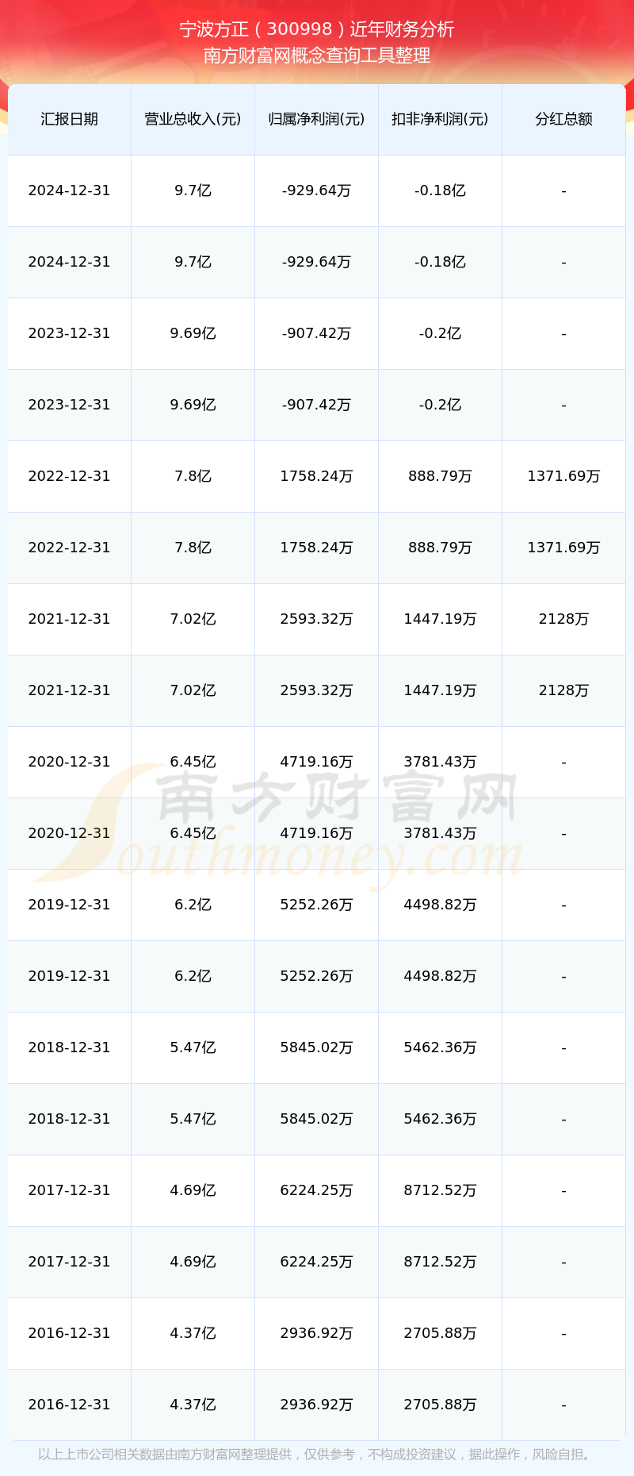Select the 营业总收入(元) column header
Image resolution: width=634 pixels, height=1476 pixels.
coord(193,119)
